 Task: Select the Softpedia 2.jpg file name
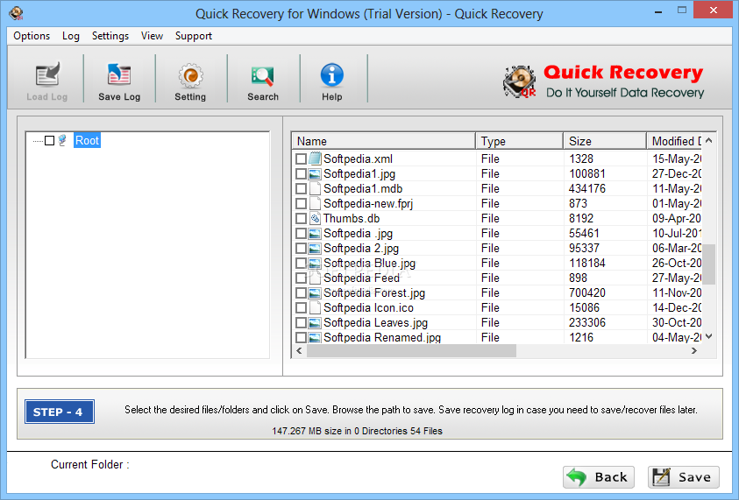[361, 248]
